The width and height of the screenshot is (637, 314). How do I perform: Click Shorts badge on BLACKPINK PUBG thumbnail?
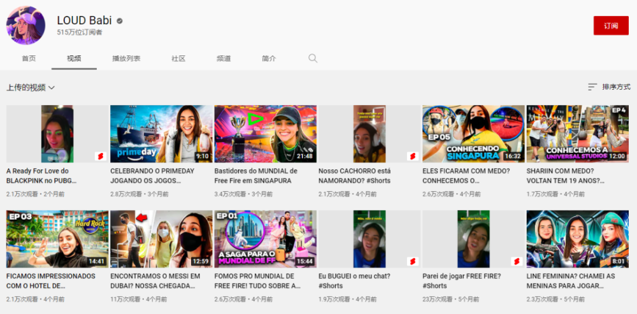point(101,157)
